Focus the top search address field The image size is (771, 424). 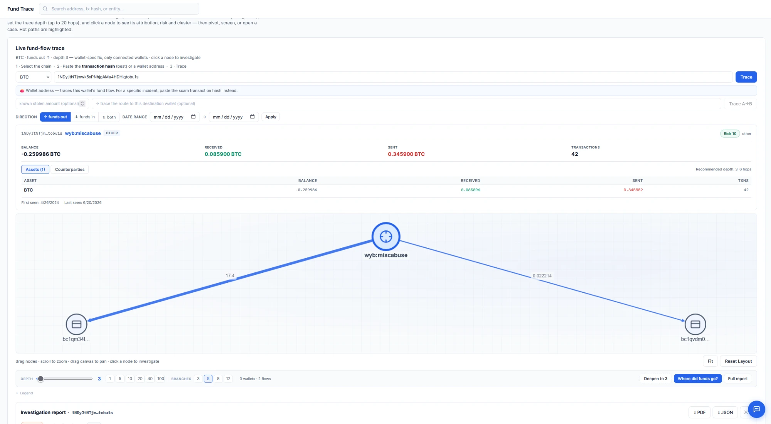click(119, 9)
